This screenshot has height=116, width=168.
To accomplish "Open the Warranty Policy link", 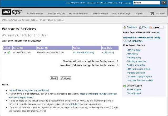I will click(134, 57).
